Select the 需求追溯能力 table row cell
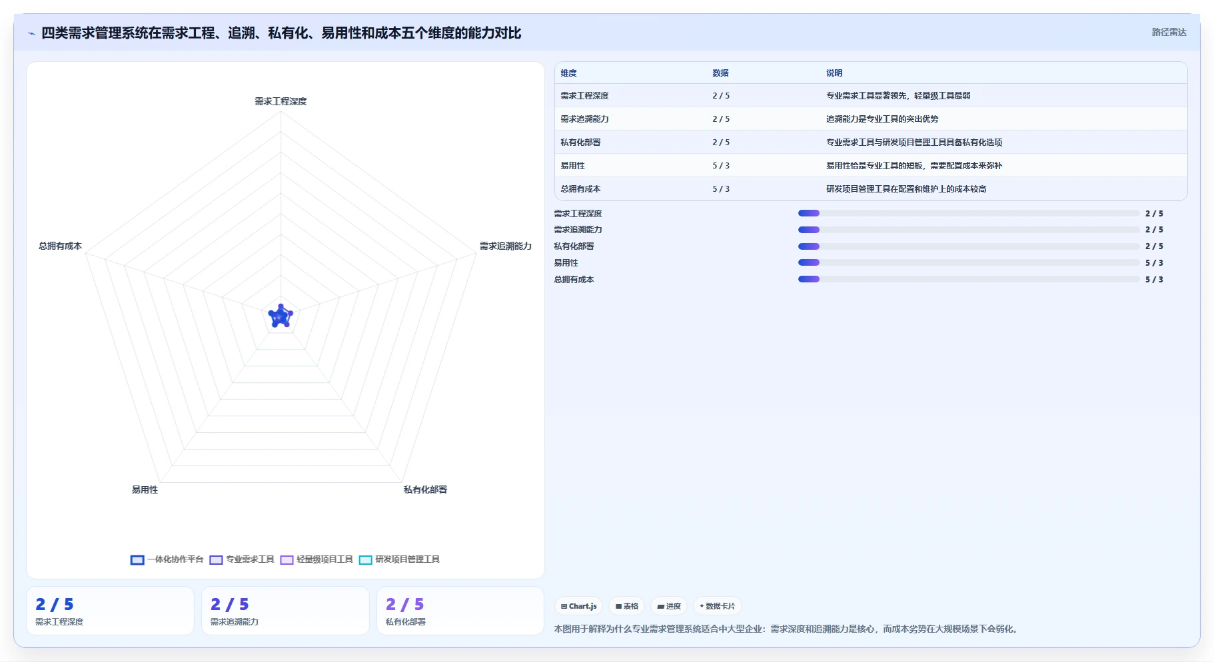The width and height of the screenshot is (1214, 662). pos(584,119)
